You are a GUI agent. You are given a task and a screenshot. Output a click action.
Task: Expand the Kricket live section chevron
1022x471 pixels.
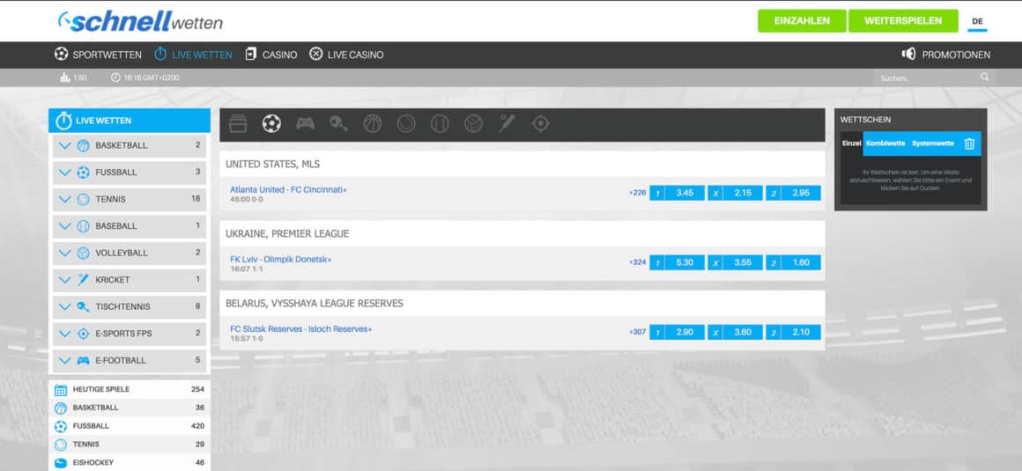[64, 279]
